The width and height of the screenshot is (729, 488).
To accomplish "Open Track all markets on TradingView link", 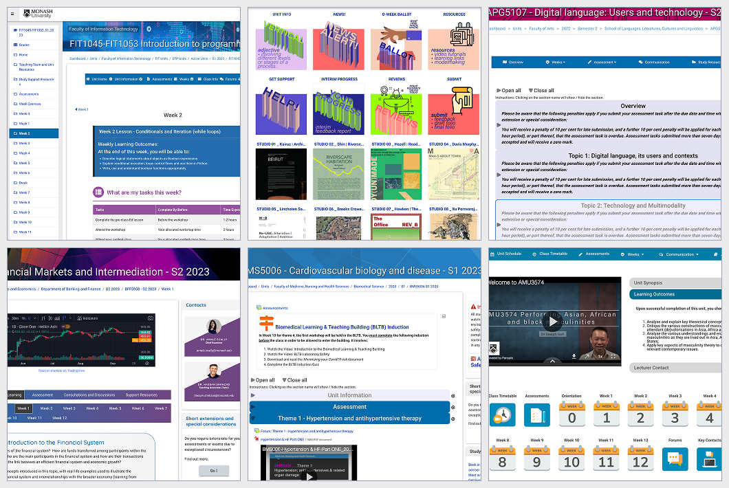I will [61, 370].
